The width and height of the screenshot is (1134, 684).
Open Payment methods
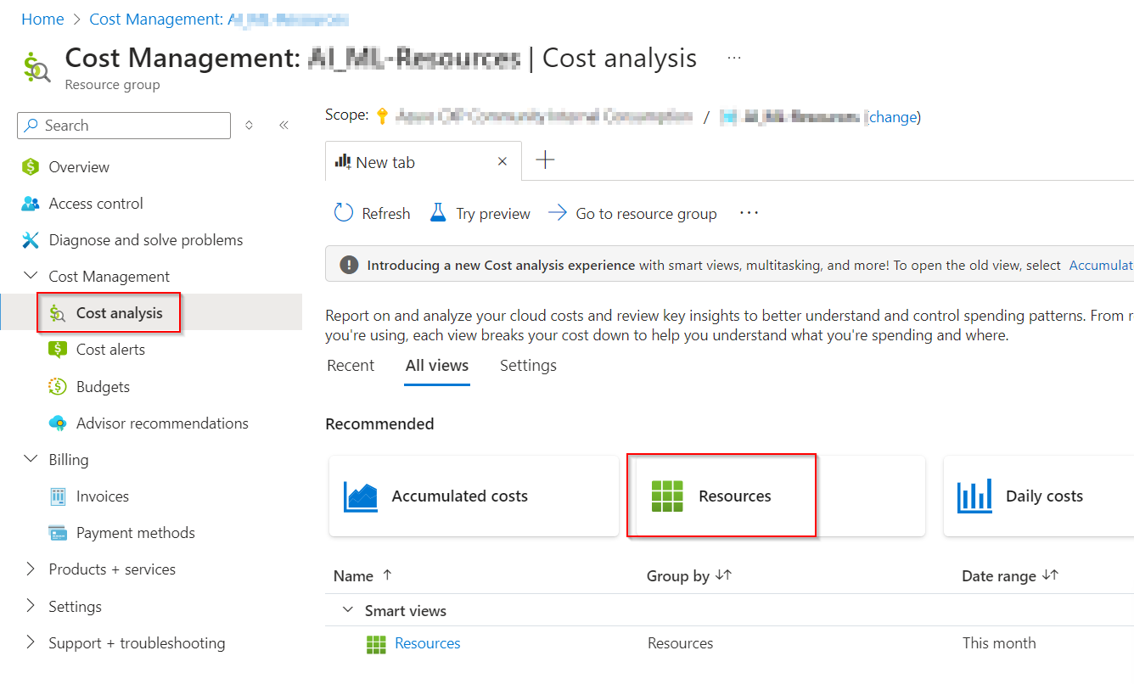(135, 533)
